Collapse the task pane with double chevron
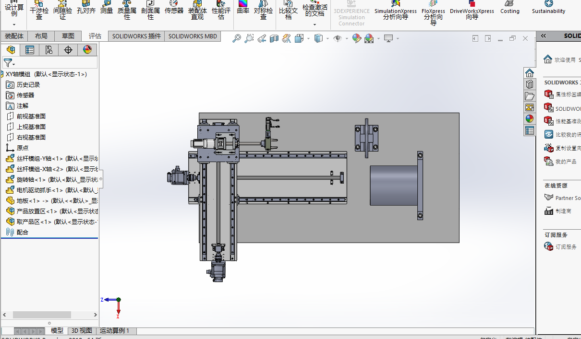Image resolution: width=581 pixels, height=339 pixels. point(544,36)
